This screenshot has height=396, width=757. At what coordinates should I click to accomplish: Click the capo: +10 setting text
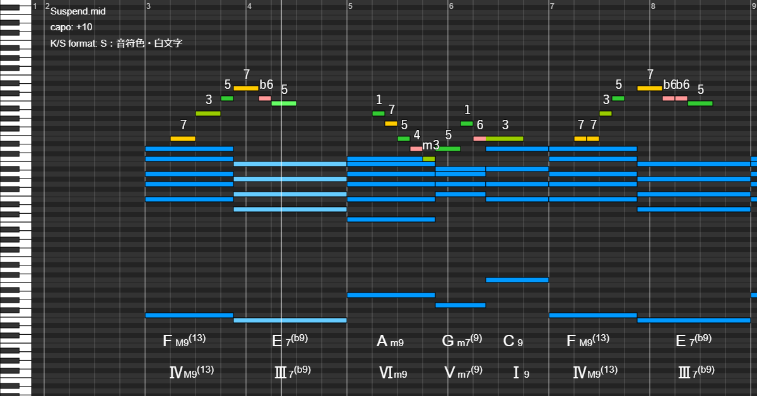pyautogui.click(x=71, y=28)
